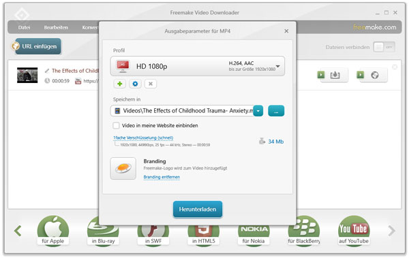
Task: Click the pencil edit title icon
Action: click(47, 71)
